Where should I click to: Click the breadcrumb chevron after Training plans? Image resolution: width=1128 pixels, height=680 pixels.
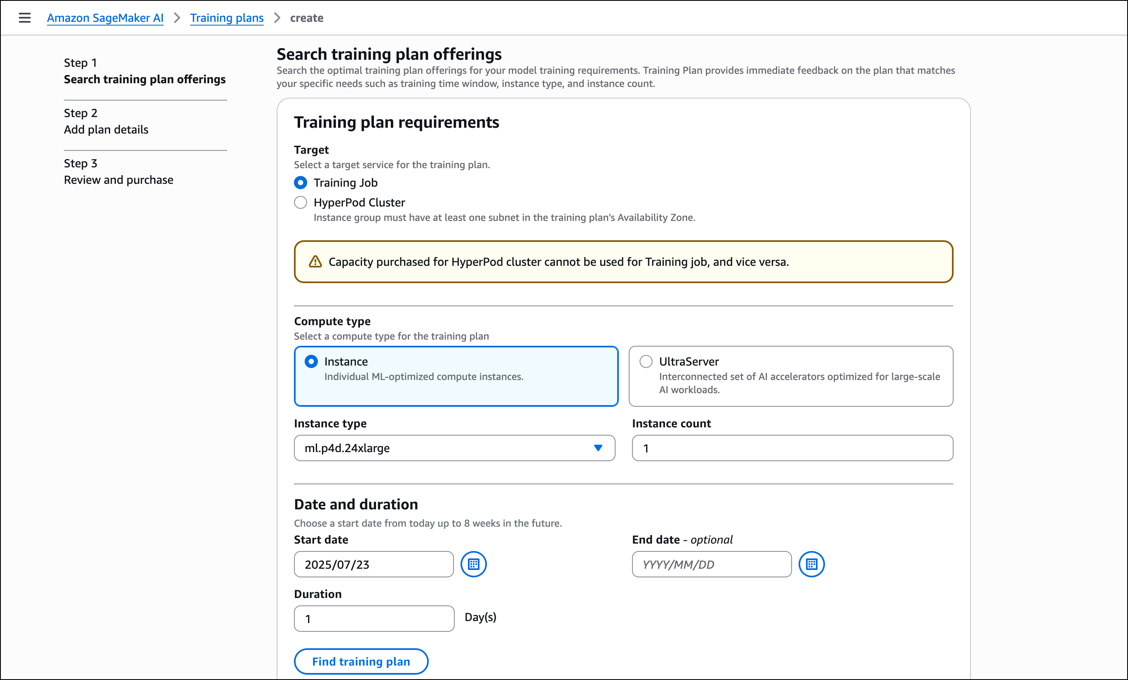point(277,18)
